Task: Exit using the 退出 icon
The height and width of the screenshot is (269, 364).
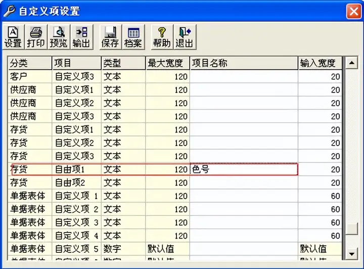Action: 185,37
